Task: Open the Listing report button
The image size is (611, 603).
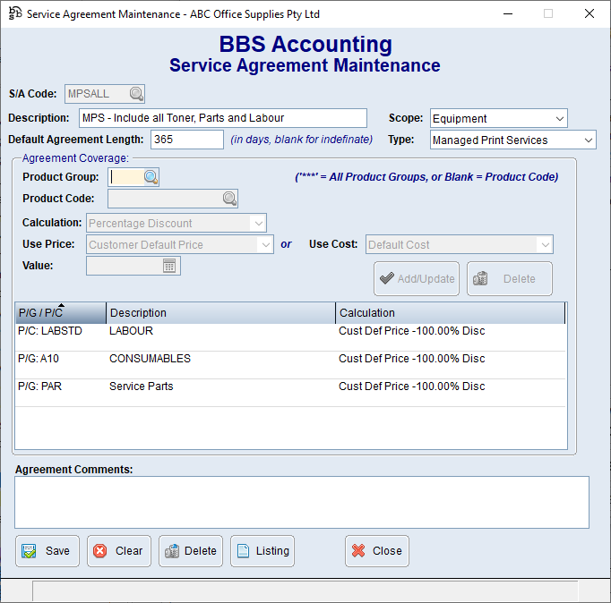Action: pos(262,551)
